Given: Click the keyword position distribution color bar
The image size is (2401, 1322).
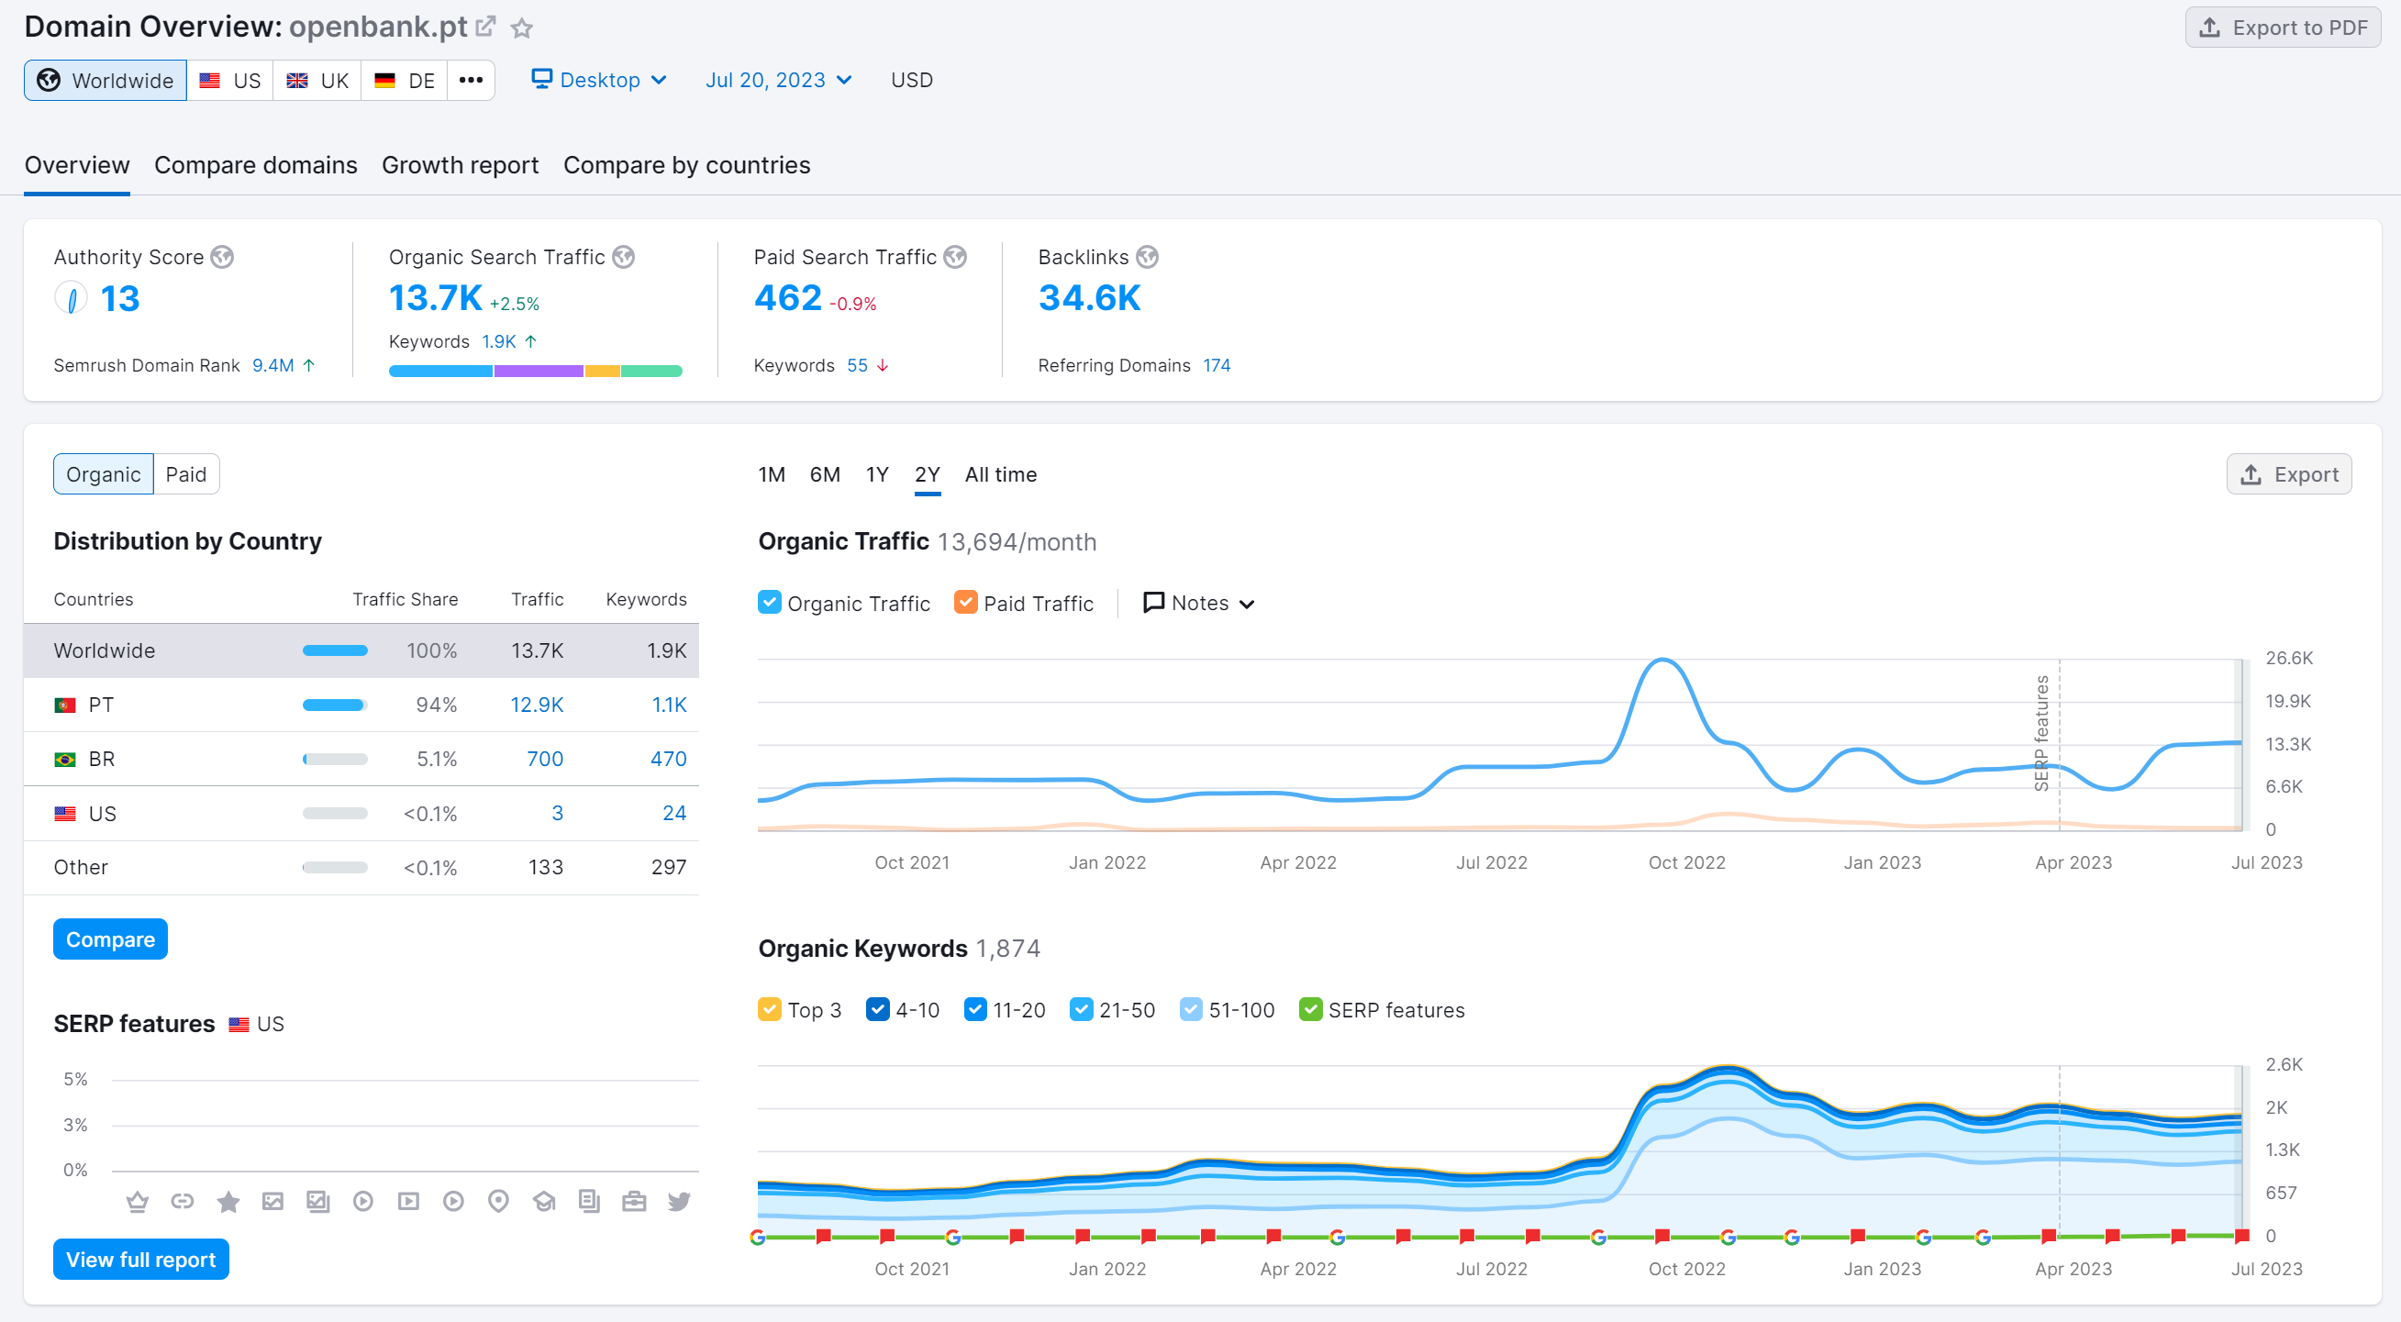Looking at the screenshot, I should tap(535, 371).
